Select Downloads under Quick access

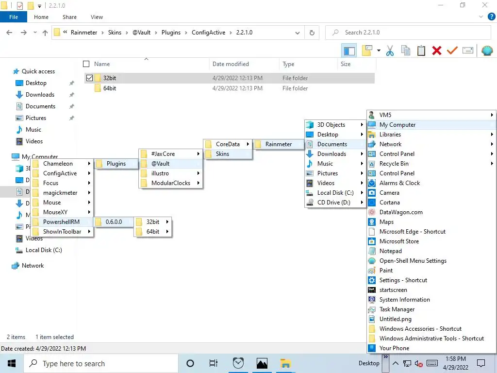tap(40, 95)
